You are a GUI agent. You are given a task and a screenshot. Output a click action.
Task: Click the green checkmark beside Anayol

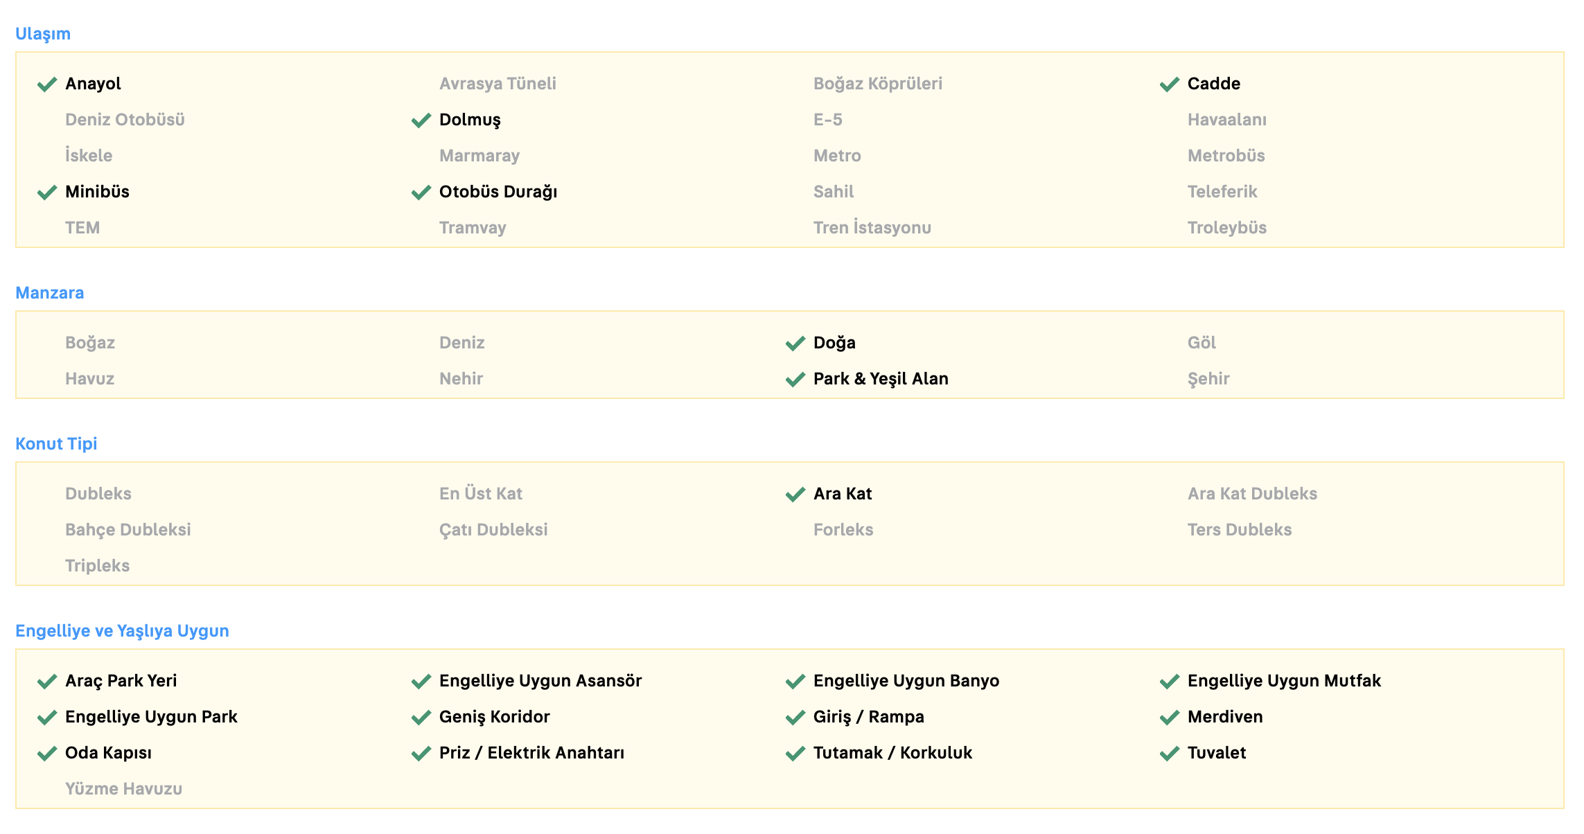coord(47,85)
